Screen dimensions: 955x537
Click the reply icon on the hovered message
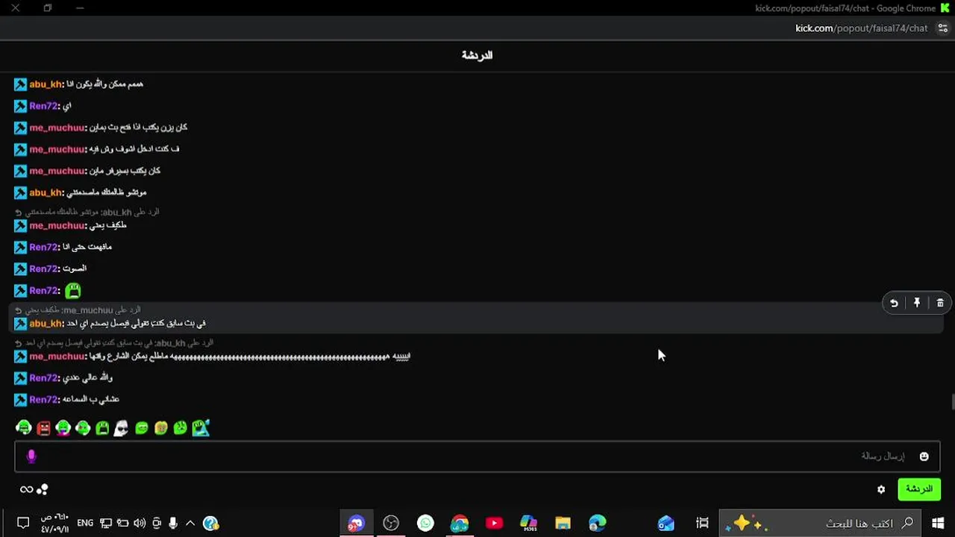point(894,303)
